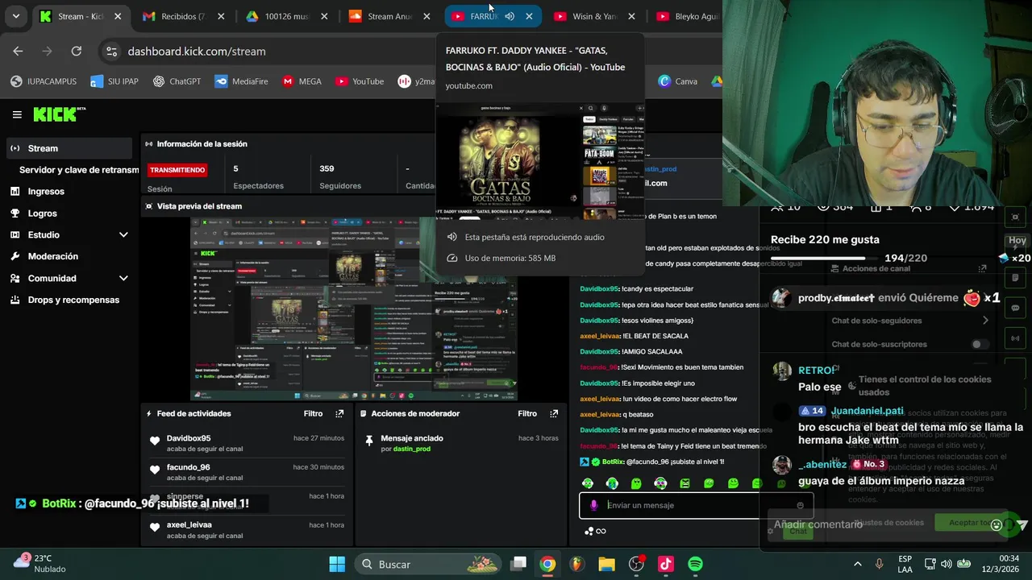Click heart icon next to facundo_96 follow
Screen dimensions: 1032x580
pos(155,470)
